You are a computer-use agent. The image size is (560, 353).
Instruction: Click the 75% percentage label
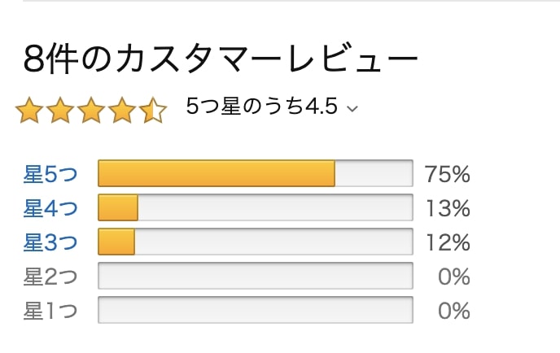point(447,174)
